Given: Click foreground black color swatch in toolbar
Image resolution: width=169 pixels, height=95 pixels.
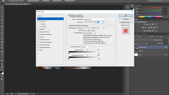Looking at the screenshot, I should point(1,72).
